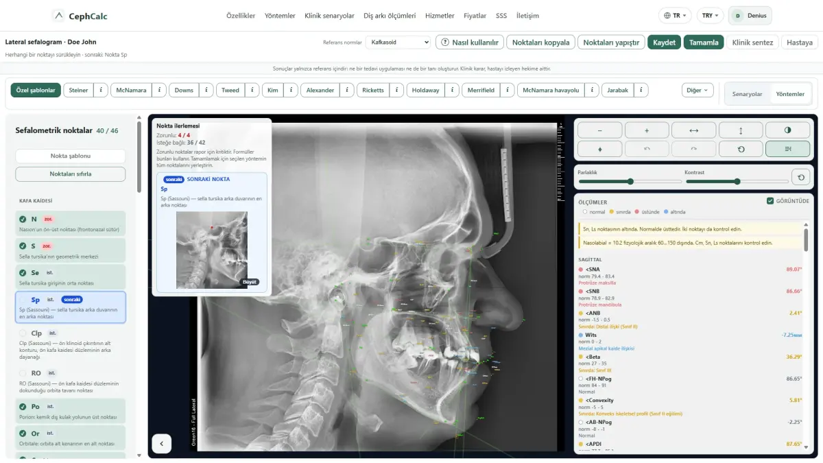The height and width of the screenshot is (463, 823).
Task: Select the Po Porion landmark point
Action: click(x=70, y=410)
